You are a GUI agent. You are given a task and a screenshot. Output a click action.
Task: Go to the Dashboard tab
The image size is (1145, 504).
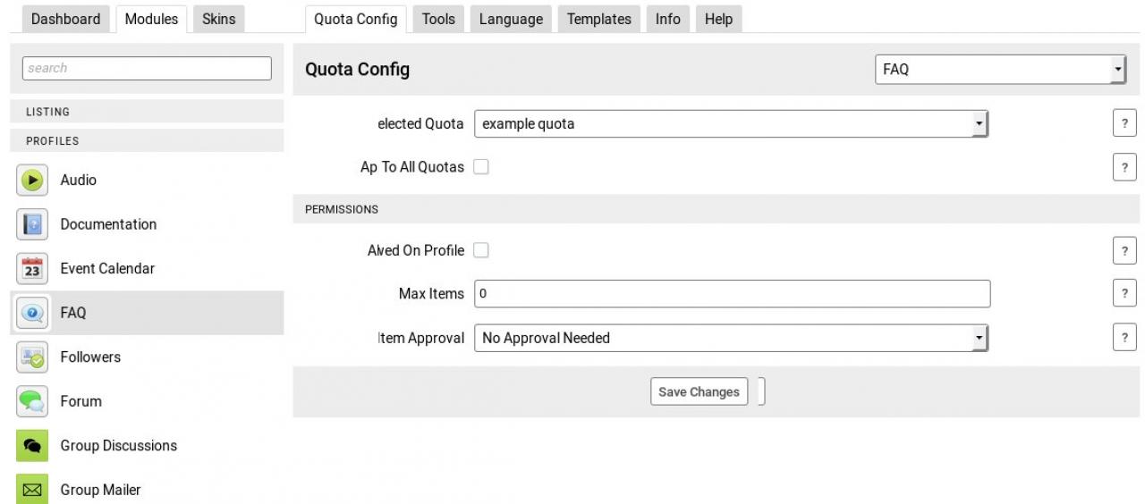pyautogui.click(x=65, y=19)
